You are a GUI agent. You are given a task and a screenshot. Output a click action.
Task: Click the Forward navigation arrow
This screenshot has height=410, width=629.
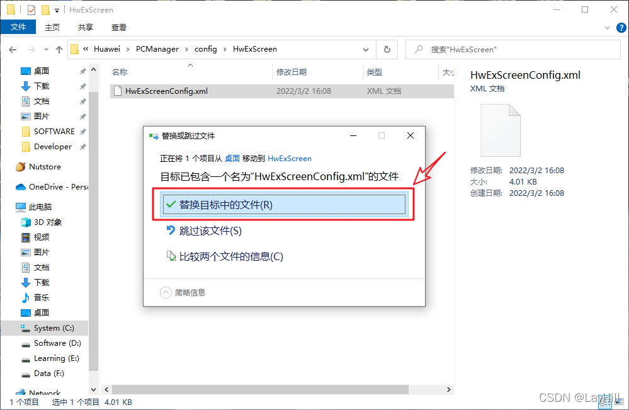[x=31, y=49]
